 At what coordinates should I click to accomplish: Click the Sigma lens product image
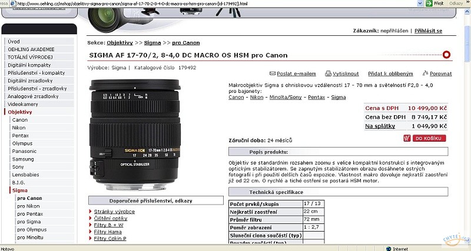[x=135, y=135]
